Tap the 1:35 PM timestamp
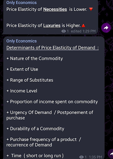The image size is (113, 159). coord(95,157)
